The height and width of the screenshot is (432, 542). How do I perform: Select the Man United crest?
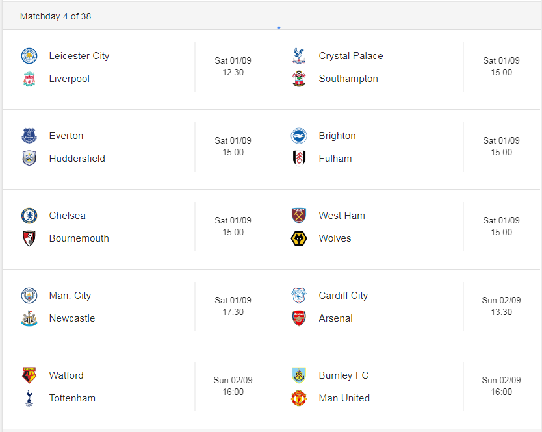click(x=299, y=398)
